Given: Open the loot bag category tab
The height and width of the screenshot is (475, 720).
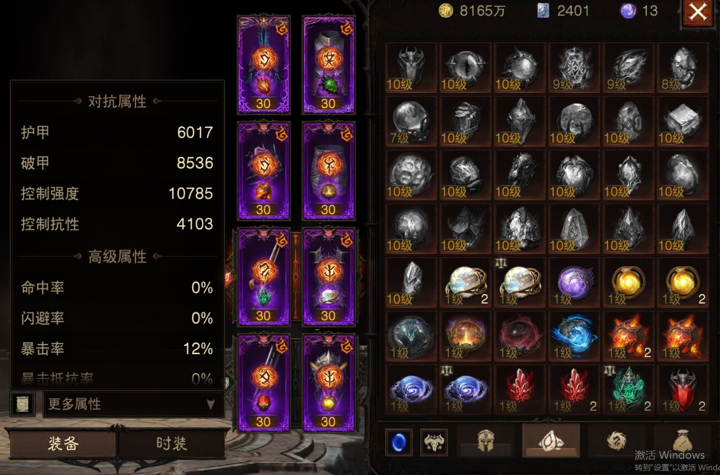Looking at the screenshot, I should [681, 441].
